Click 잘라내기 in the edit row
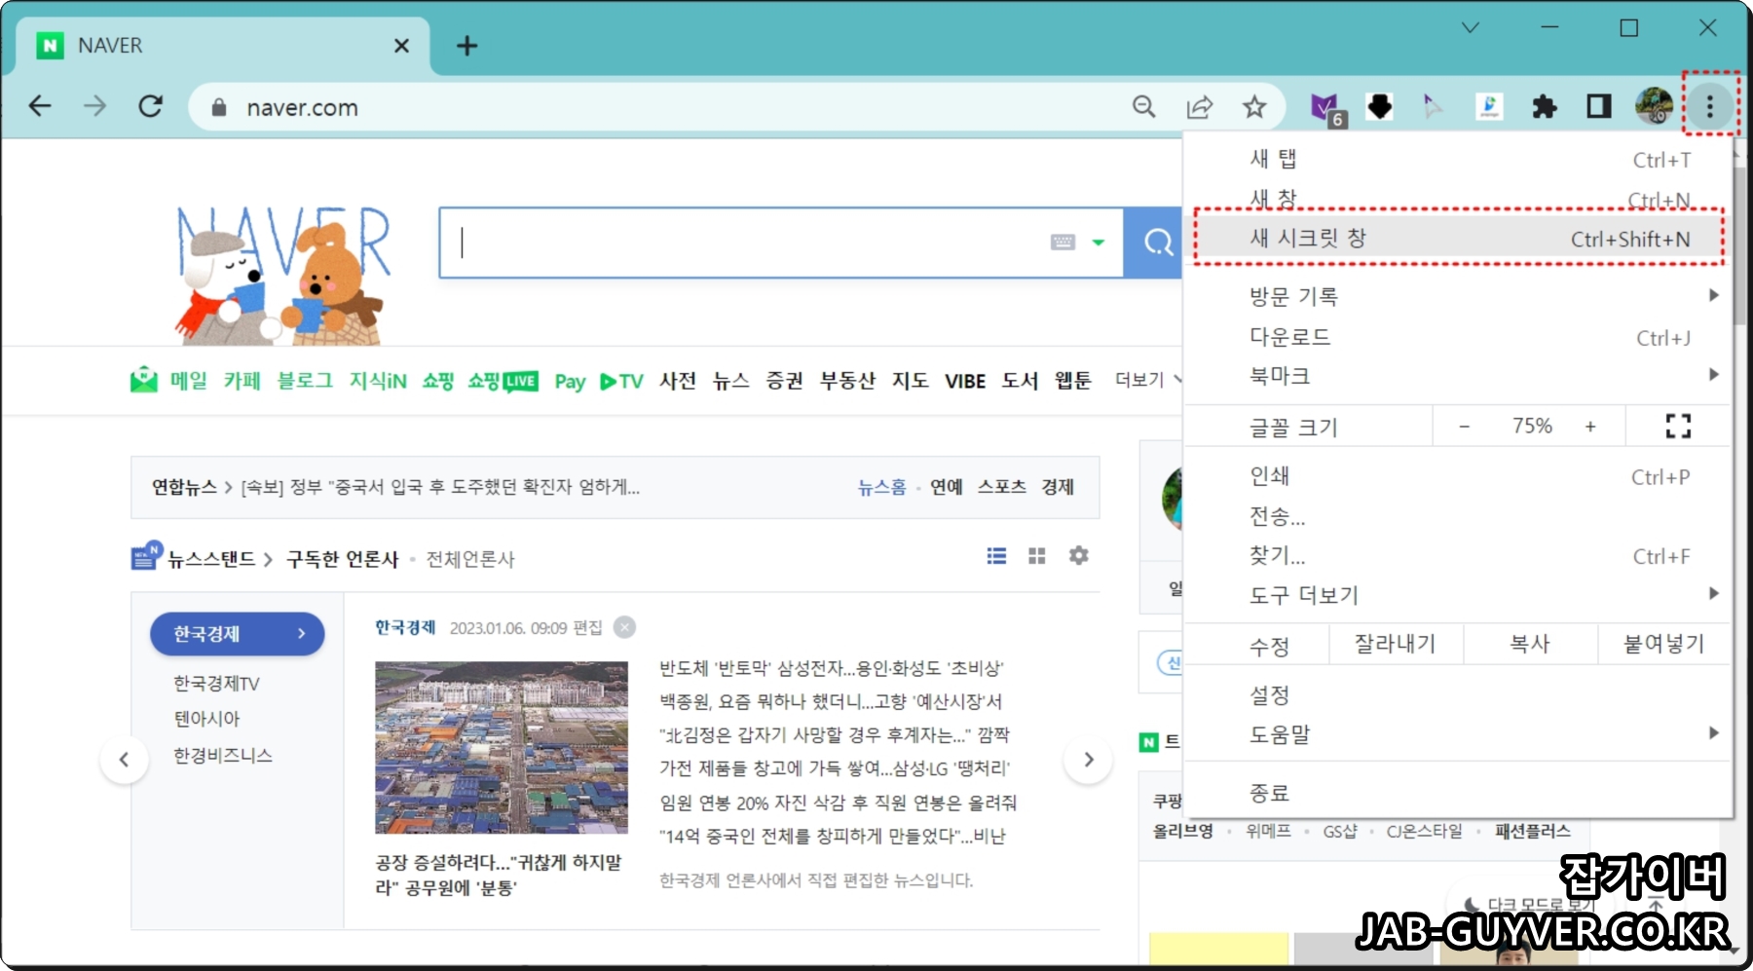 click(1396, 644)
